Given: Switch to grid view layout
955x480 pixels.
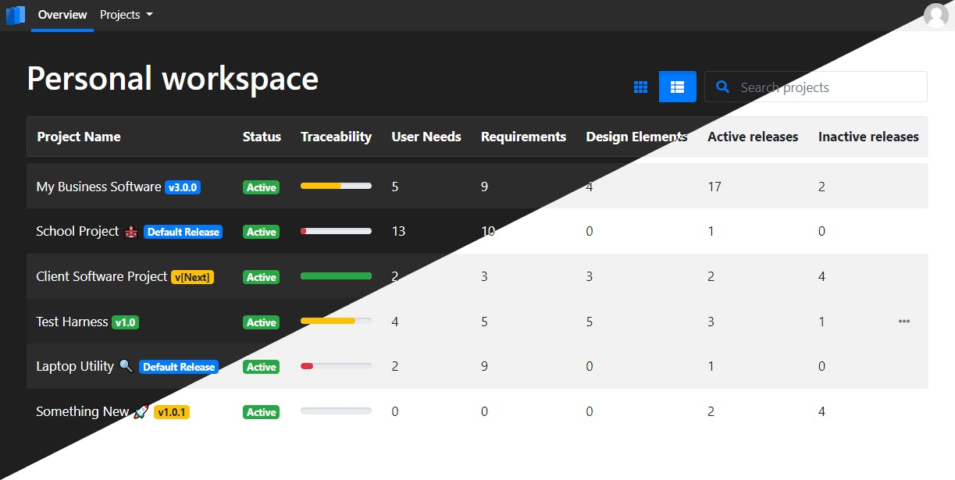Looking at the screenshot, I should tap(640, 87).
